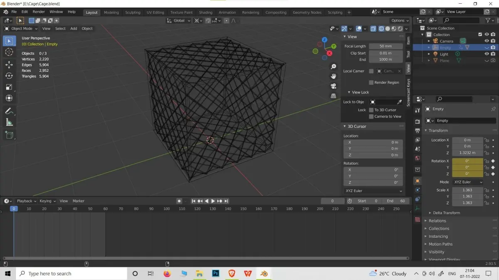Image resolution: width=499 pixels, height=280 pixels.
Task: Choose the Add Cube tool
Action: [x=9, y=135]
